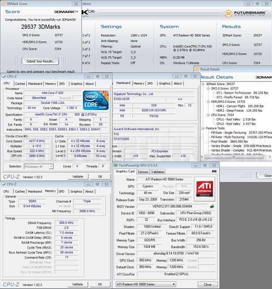Click OK in CPU-Z Memory window

100,284
